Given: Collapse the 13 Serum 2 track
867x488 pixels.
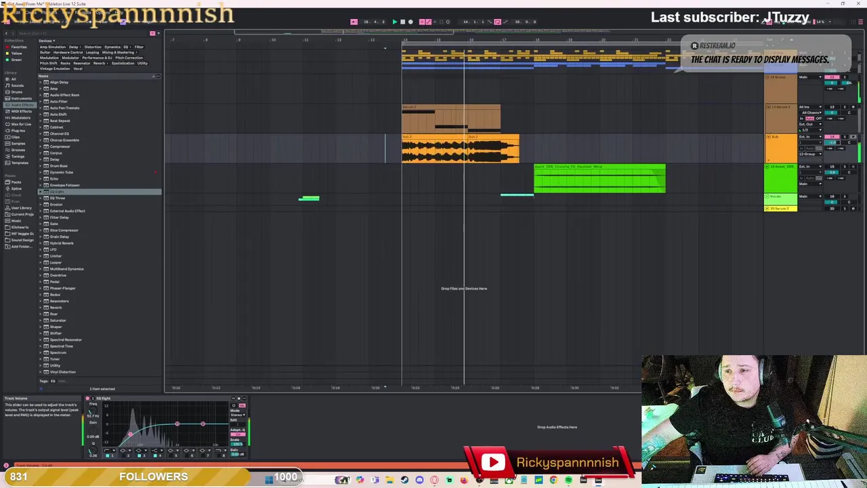Looking at the screenshot, I should coord(768,107).
